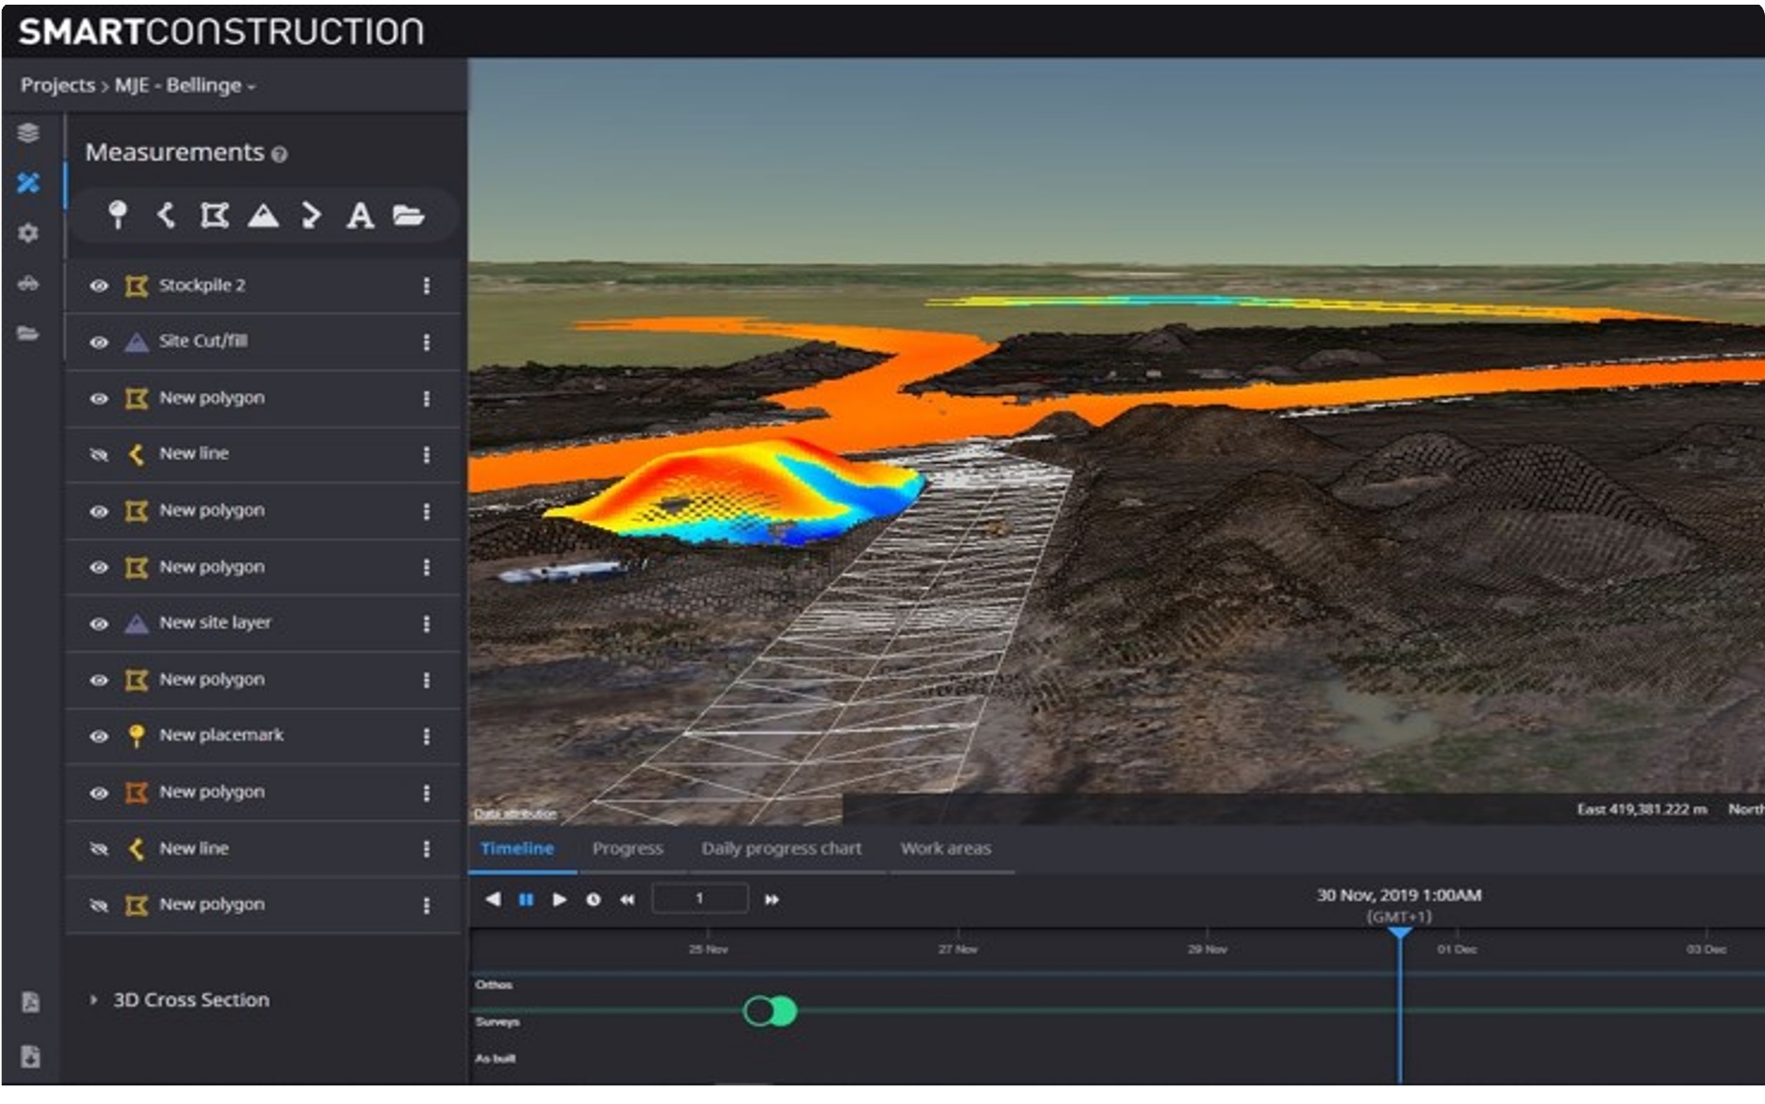The height and width of the screenshot is (1104, 1765).
Task: Expand the 3D Cross Section panel
Action: 94,1000
